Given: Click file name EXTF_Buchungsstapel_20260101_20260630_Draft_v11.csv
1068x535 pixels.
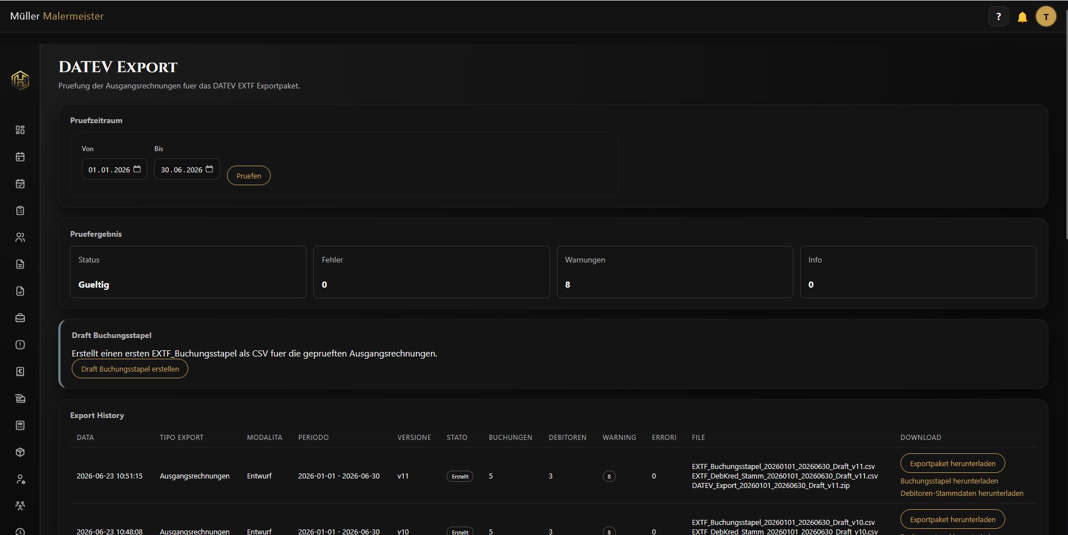Looking at the screenshot, I should point(783,466).
